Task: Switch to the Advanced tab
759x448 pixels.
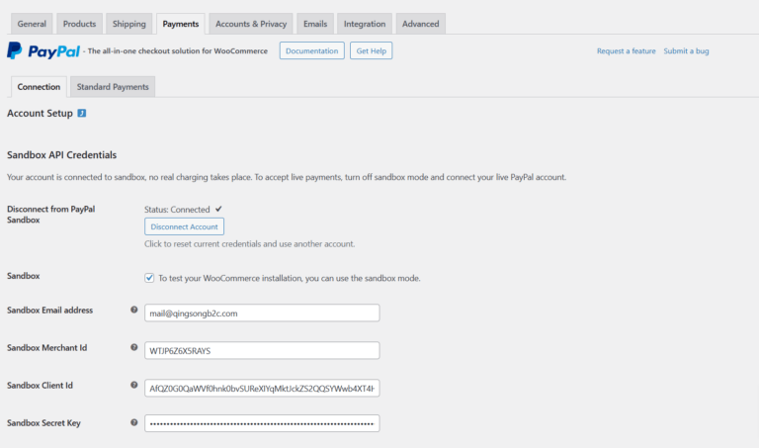Action: (421, 23)
